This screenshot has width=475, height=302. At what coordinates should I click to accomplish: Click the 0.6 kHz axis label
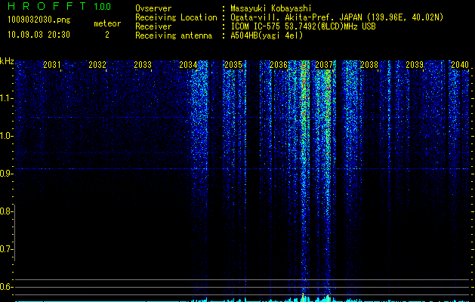point(6,287)
